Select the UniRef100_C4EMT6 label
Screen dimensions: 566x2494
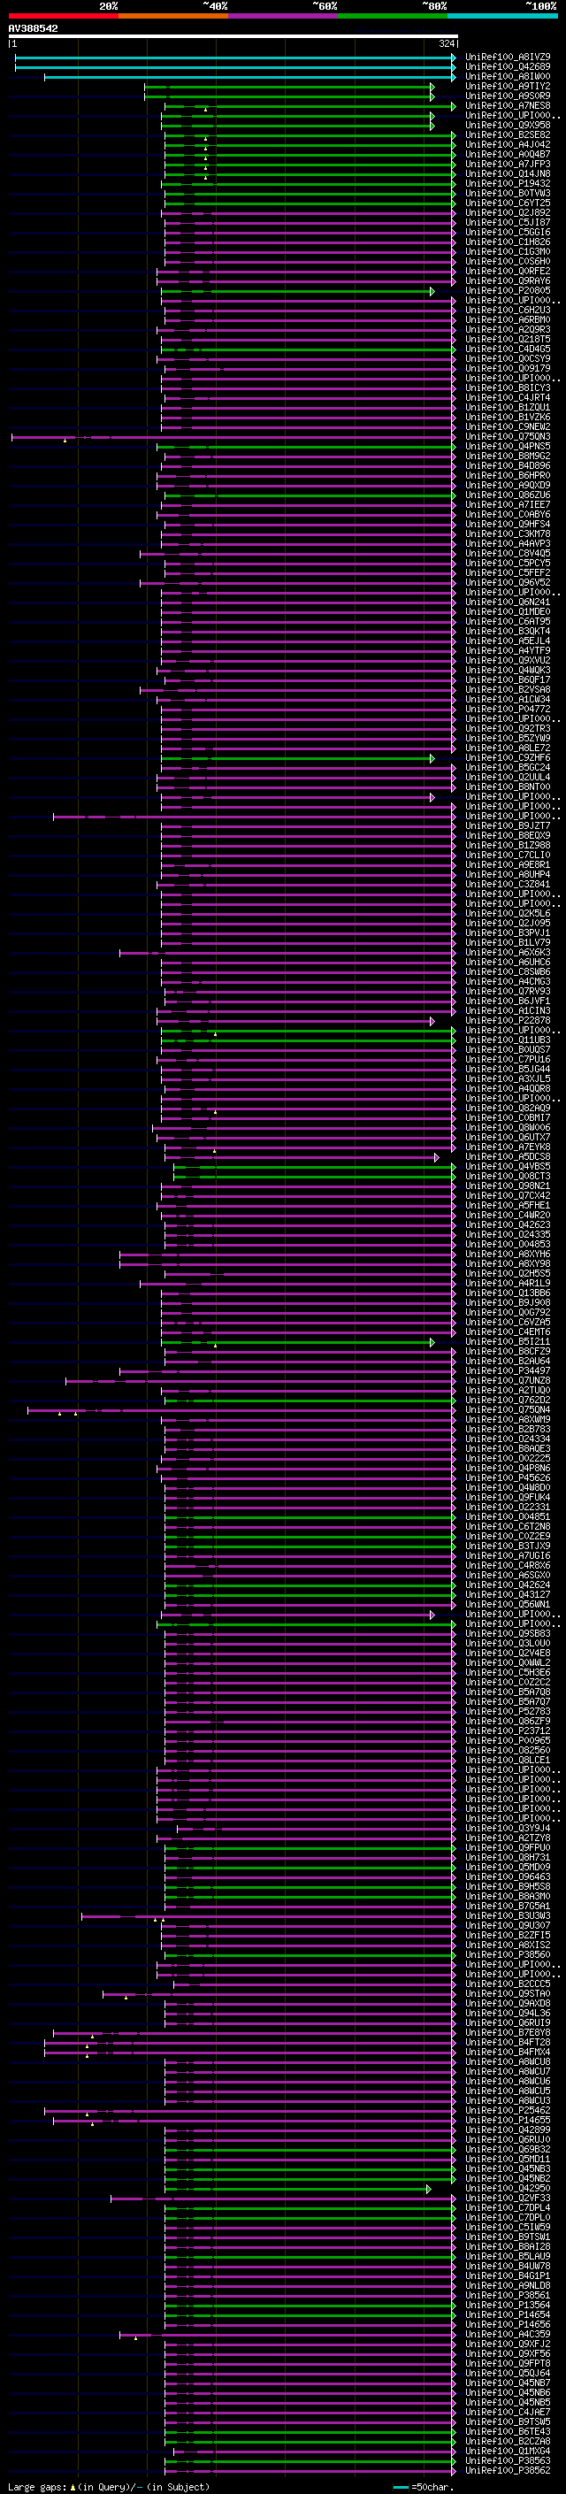508,1331
